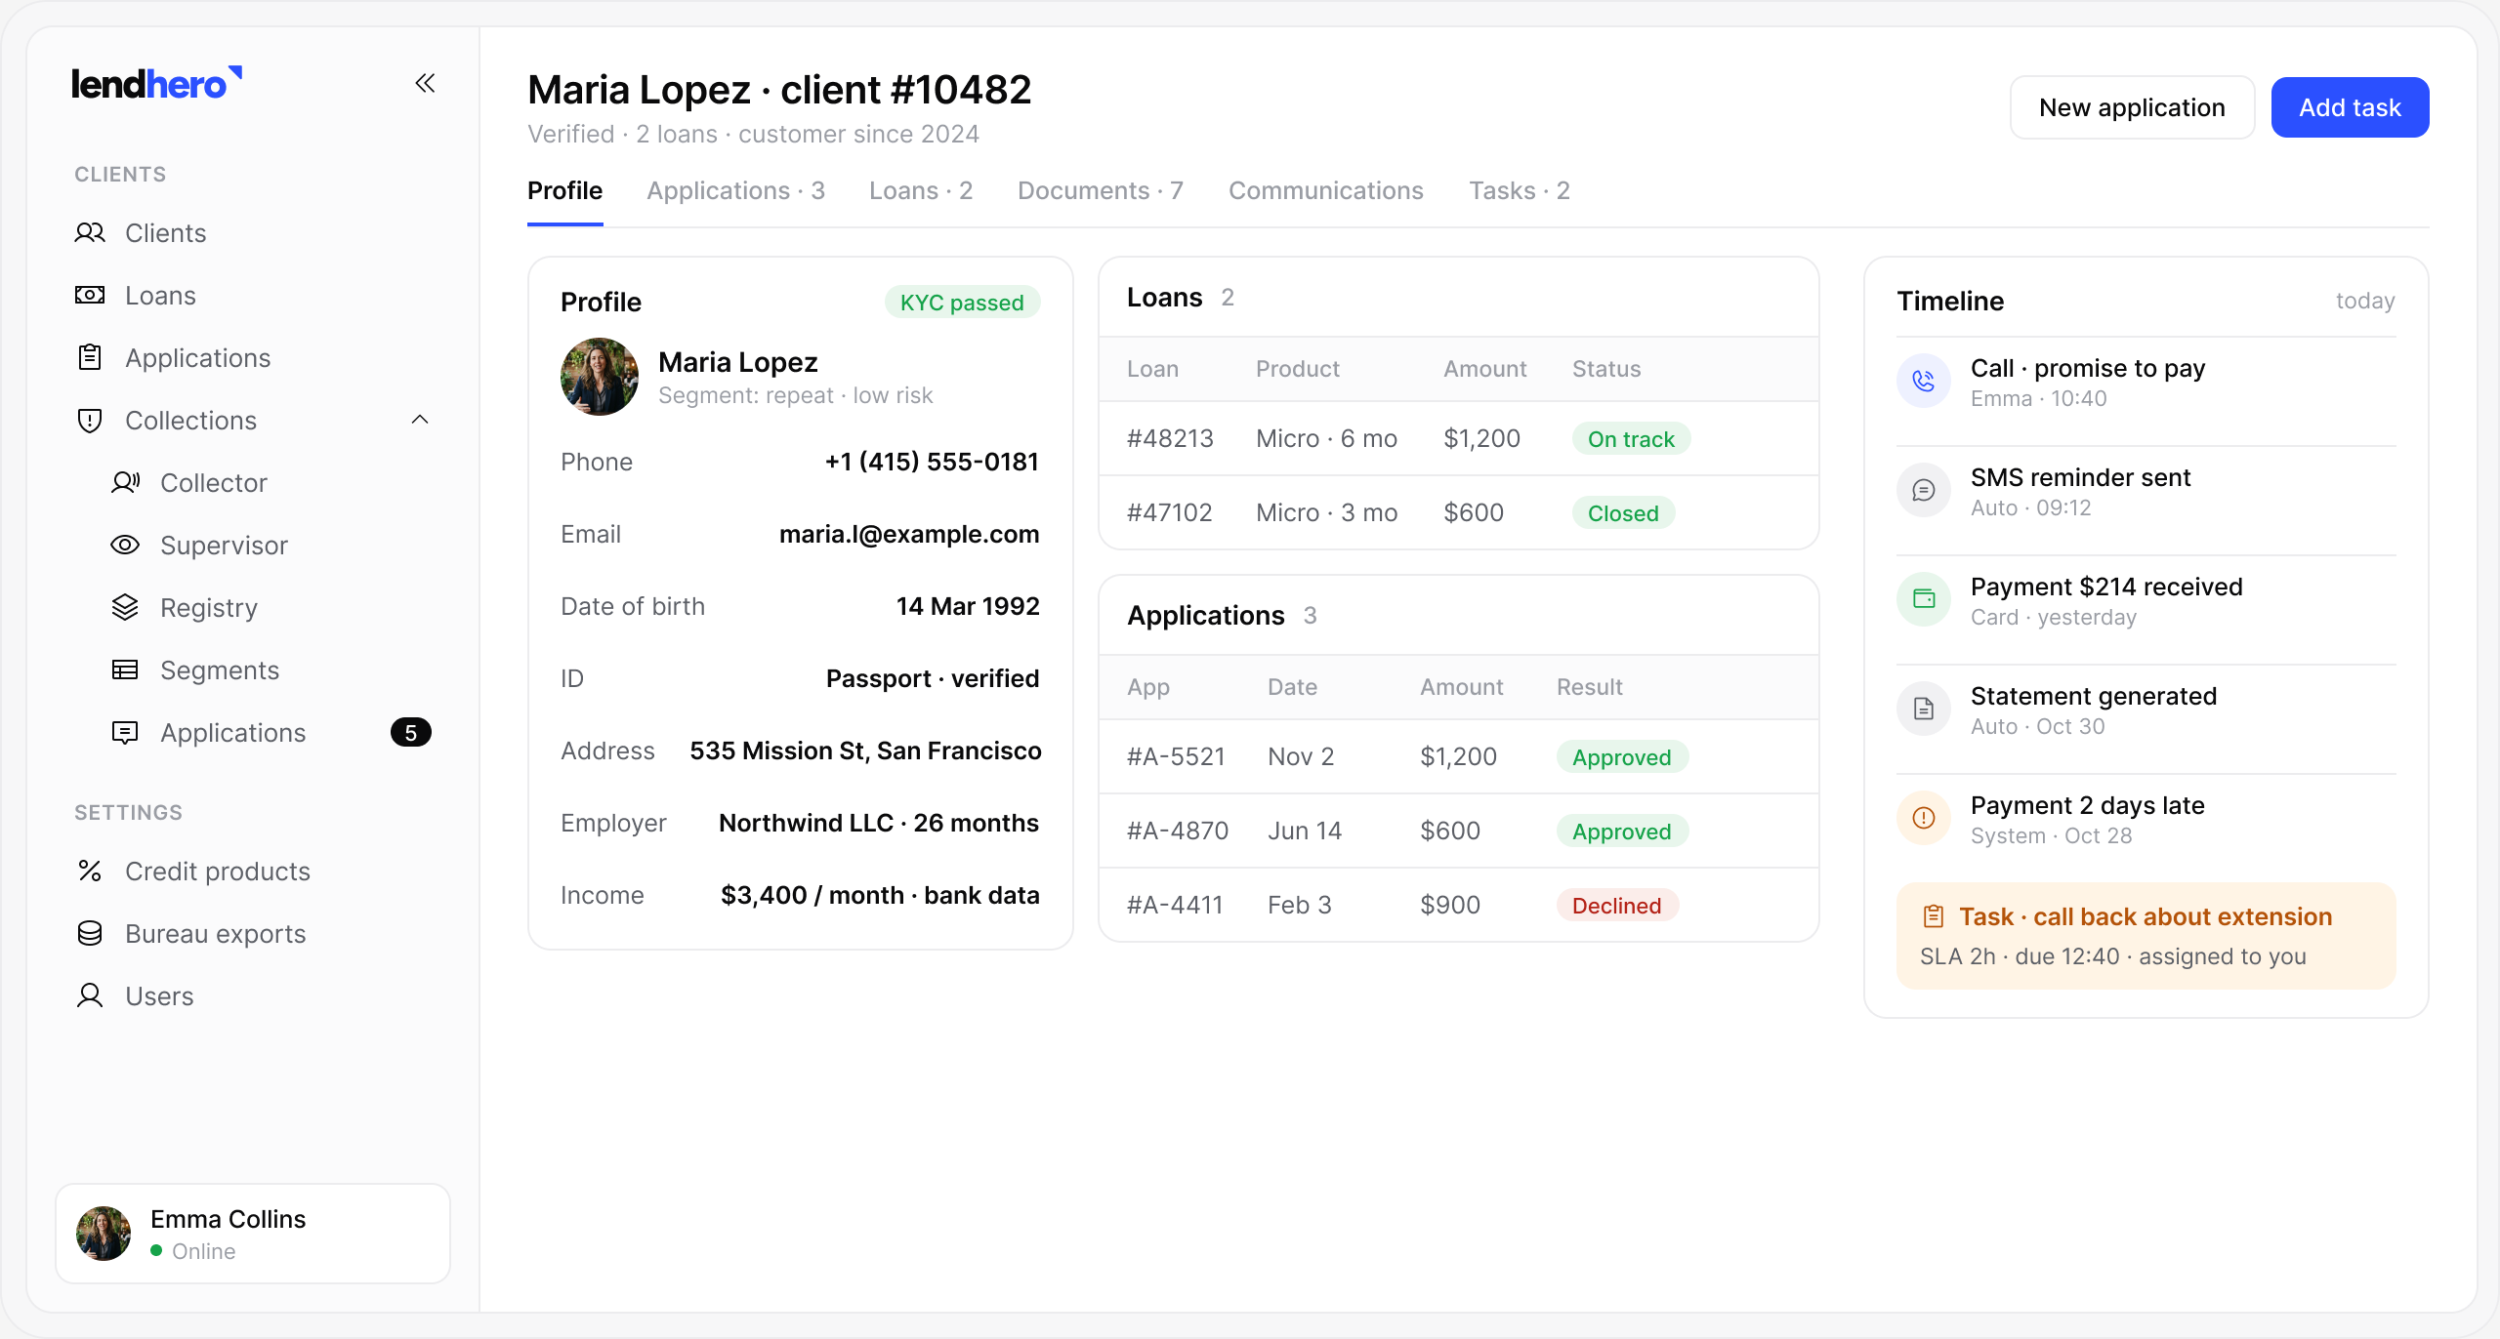Viewport: 2500px width, 1339px height.
Task: Open loan #47102 row
Action: click(x=1459, y=513)
